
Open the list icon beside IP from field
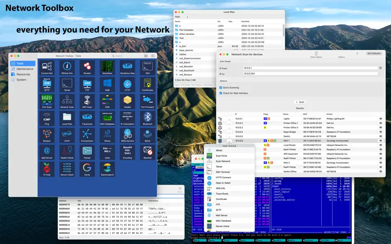[x=380, y=68]
